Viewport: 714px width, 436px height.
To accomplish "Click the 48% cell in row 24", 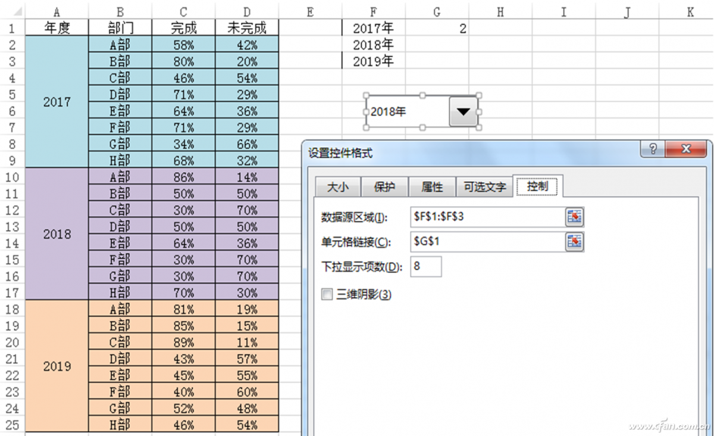I will (x=247, y=408).
